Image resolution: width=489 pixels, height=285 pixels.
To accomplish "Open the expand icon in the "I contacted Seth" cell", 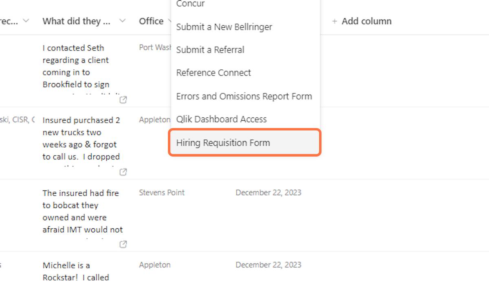I will pos(123,99).
